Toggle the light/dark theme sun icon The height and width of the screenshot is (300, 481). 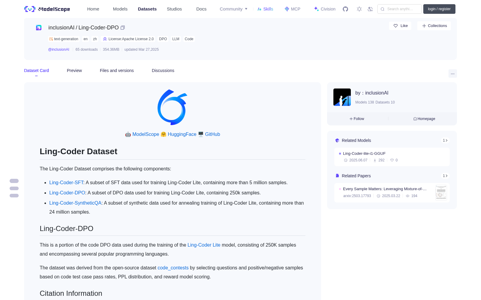(x=359, y=9)
